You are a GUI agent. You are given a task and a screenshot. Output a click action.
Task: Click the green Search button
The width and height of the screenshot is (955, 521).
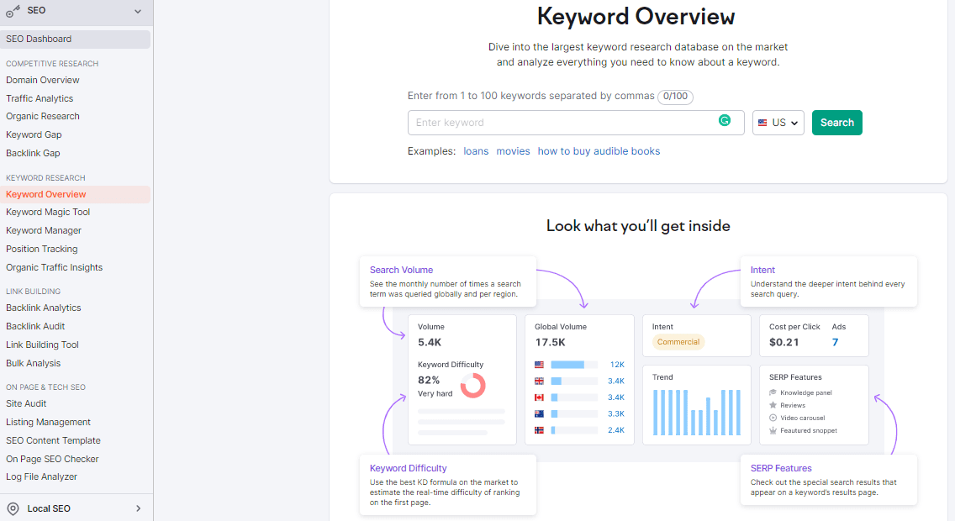[836, 123]
